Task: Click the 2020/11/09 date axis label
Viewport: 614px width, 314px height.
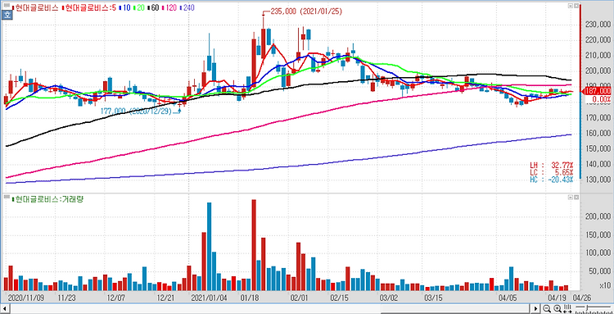Action: click(26, 298)
